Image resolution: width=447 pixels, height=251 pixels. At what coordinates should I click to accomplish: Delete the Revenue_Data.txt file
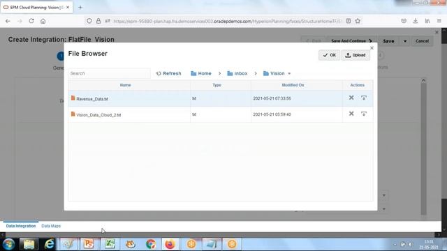(351, 98)
